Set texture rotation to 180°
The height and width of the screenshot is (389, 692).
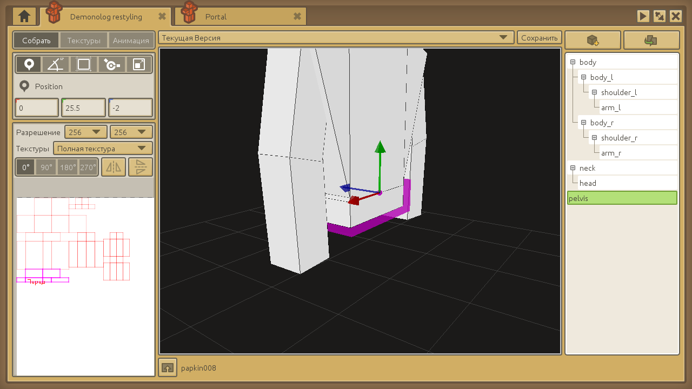click(68, 167)
